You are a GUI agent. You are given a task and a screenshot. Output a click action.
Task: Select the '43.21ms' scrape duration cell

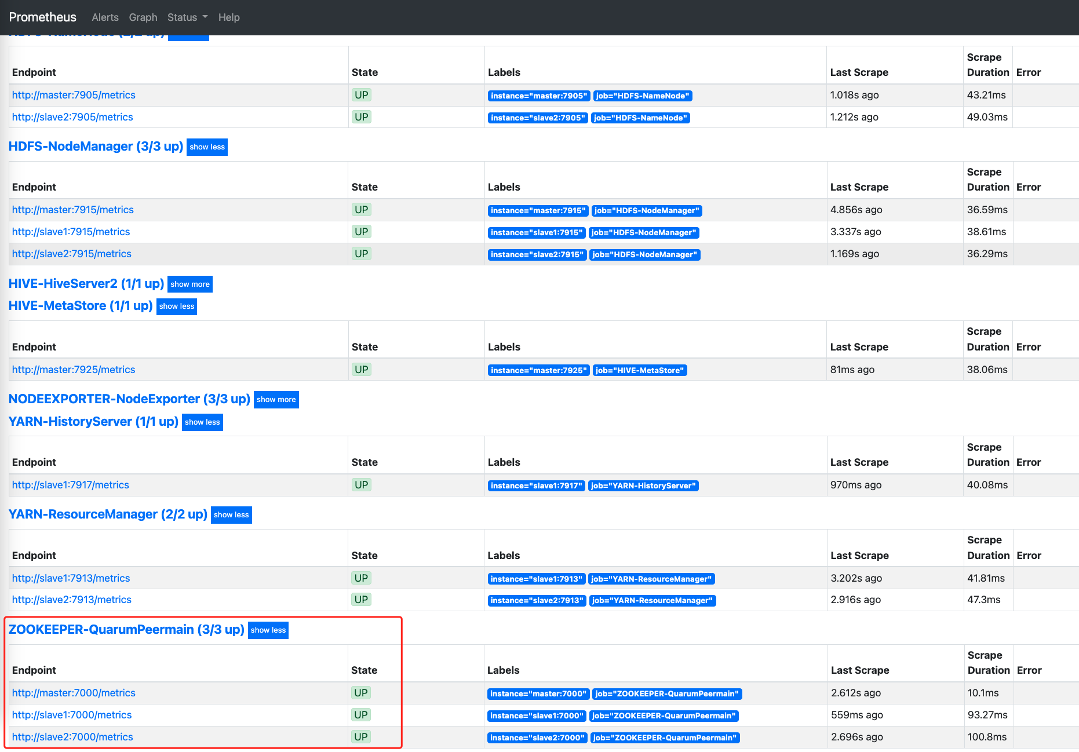(x=986, y=95)
